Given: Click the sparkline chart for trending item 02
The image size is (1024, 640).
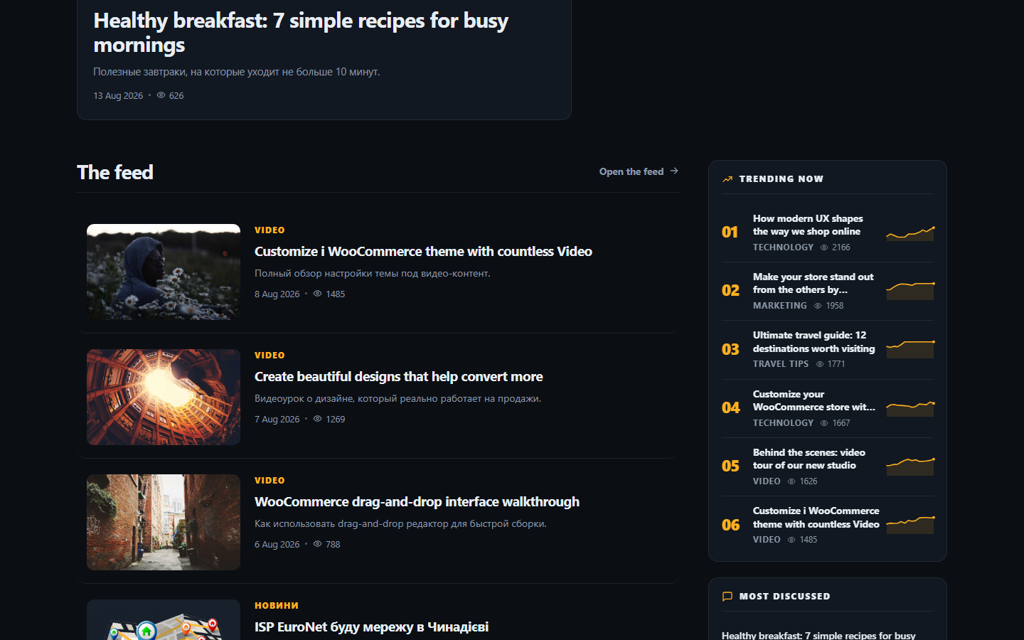Looking at the screenshot, I should tap(910, 291).
